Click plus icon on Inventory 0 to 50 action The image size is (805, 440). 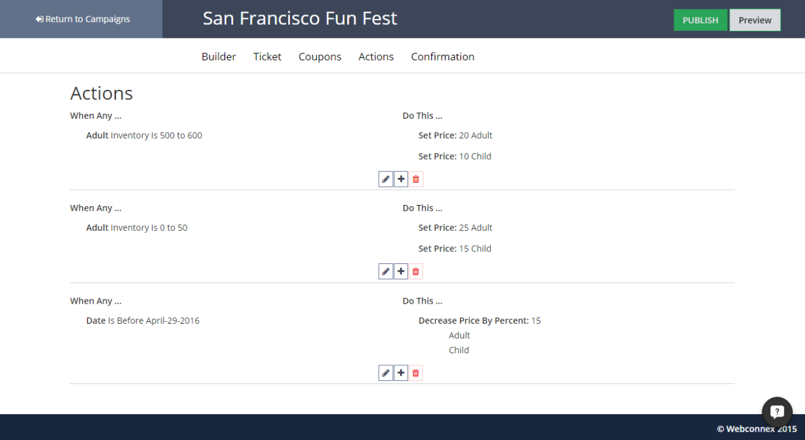401,272
